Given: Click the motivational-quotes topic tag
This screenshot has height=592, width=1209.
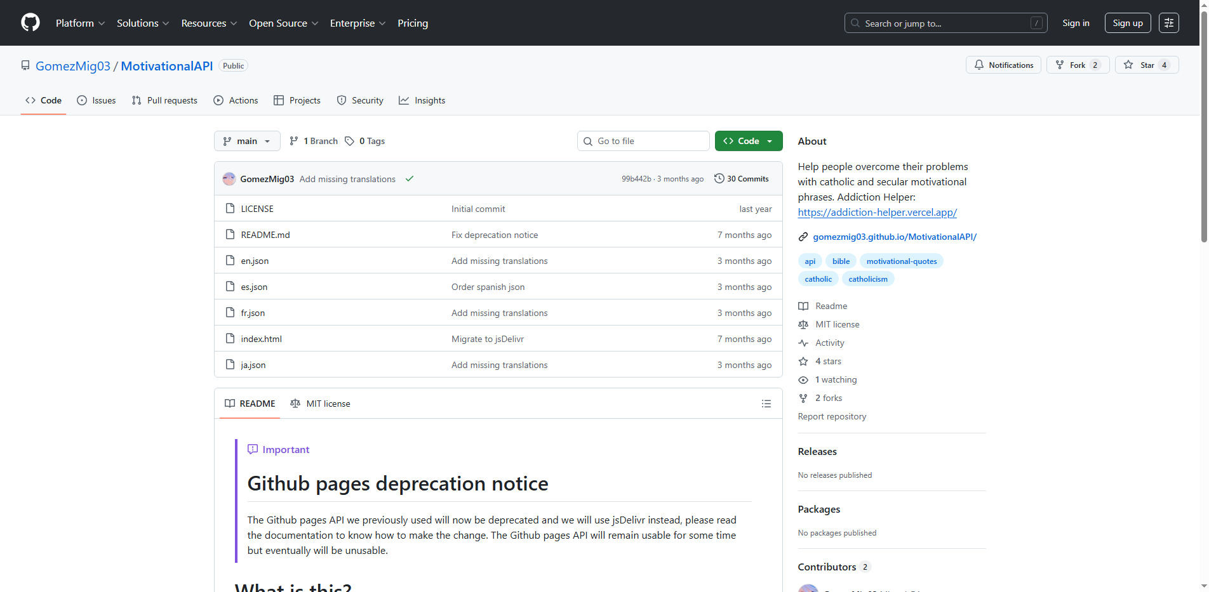Looking at the screenshot, I should 902,261.
